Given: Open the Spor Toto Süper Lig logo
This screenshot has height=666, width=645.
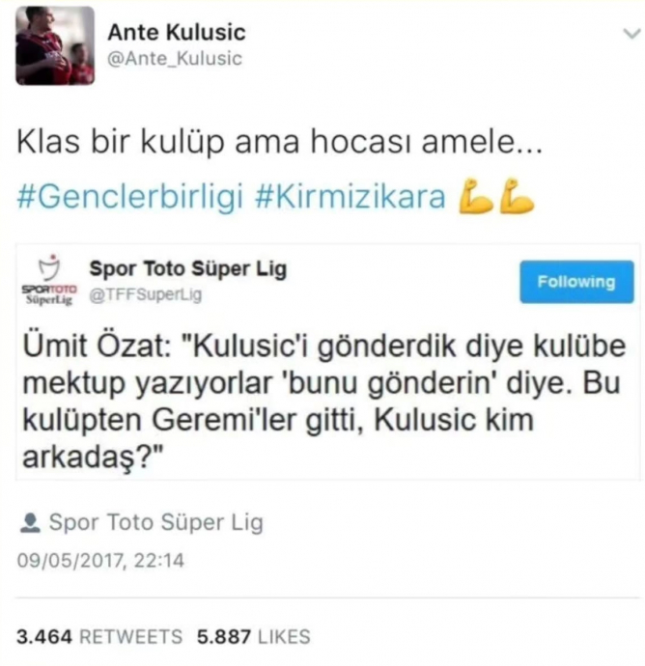Looking at the screenshot, I should (49, 280).
